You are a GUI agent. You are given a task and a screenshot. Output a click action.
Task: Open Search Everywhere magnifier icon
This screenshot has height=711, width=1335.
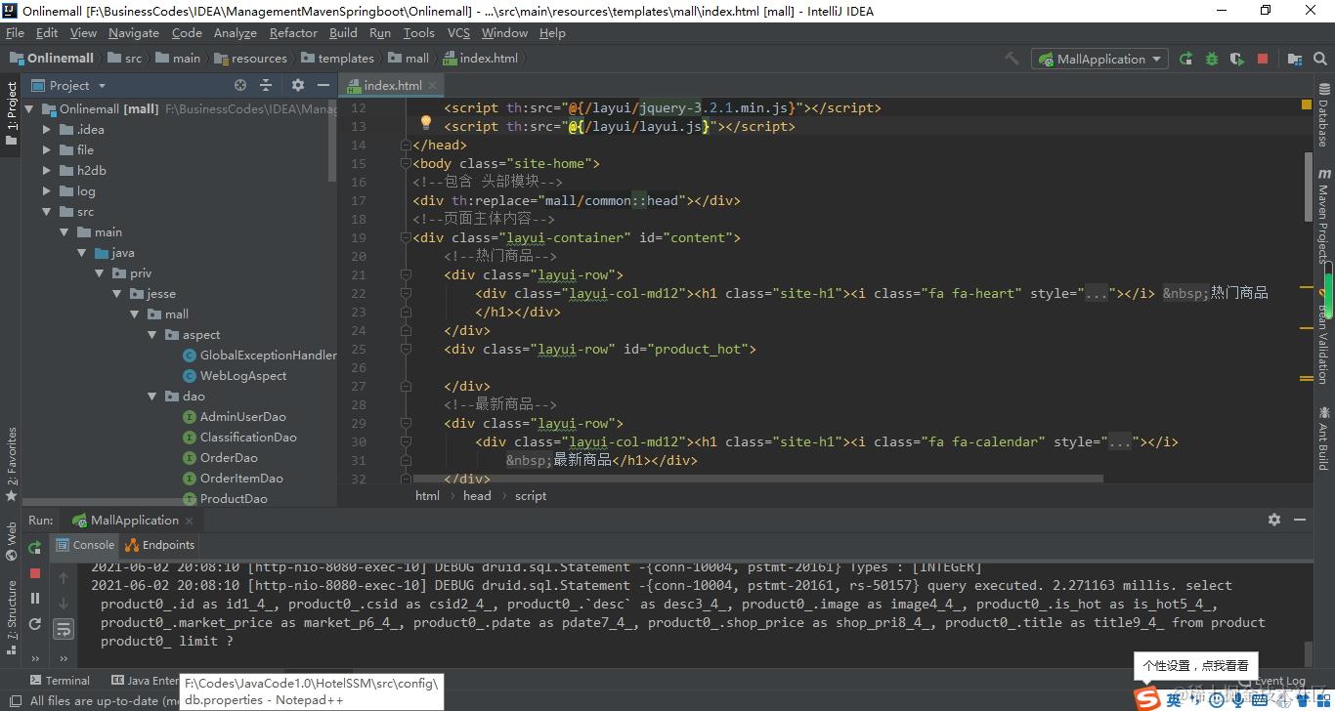(x=1319, y=59)
